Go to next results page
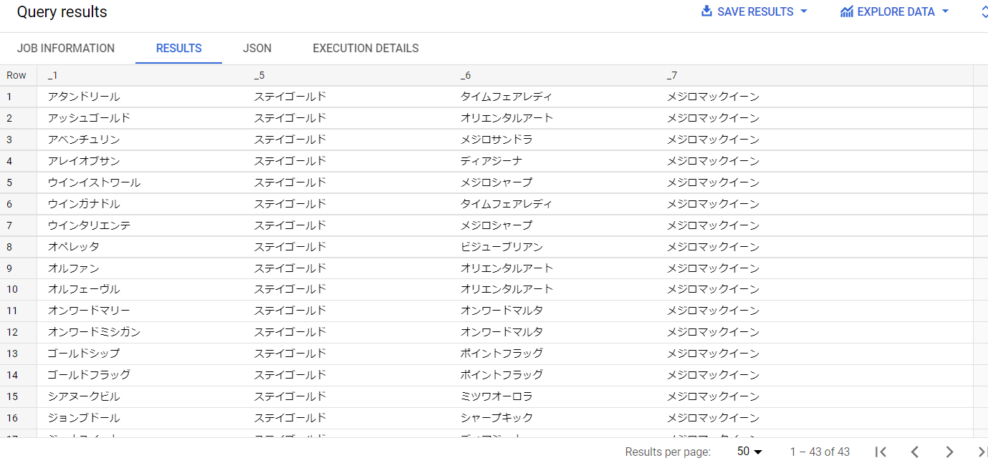Viewport: 988px width, 463px height. point(949,452)
